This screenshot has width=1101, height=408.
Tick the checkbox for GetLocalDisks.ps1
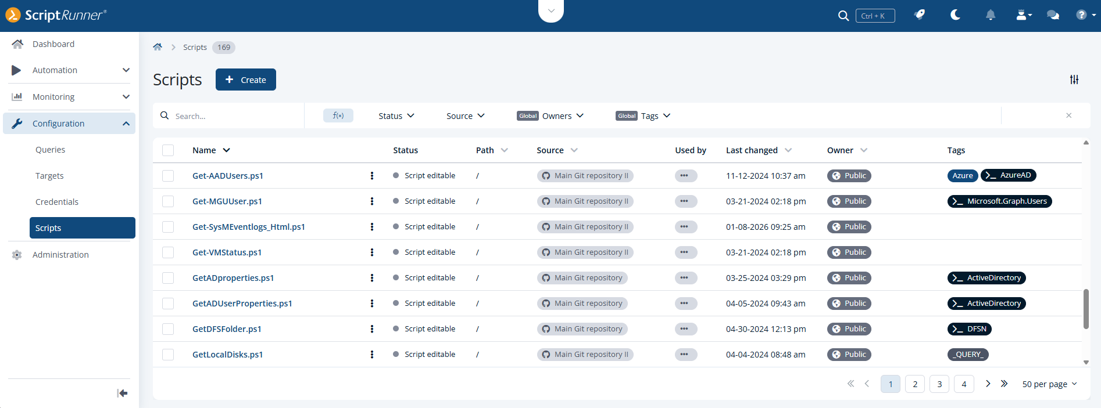pyautogui.click(x=168, y=355)
